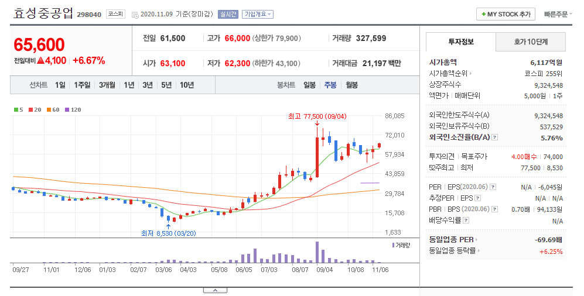Click the 11/06 date label on chart axis
The width and height of the screenshot is (584, 296).
(380, 270)
